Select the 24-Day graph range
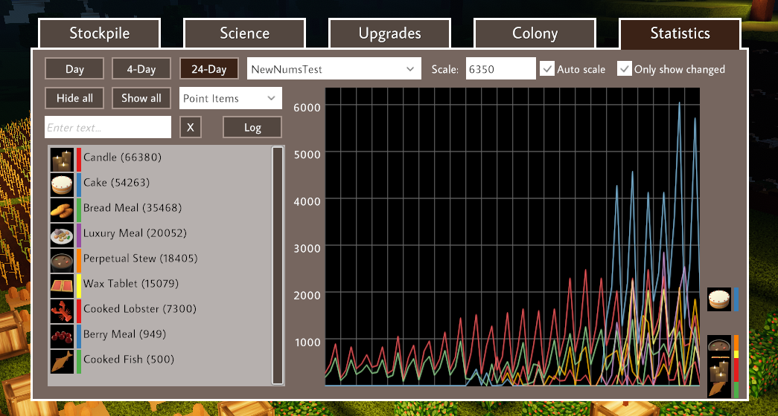Image resolution: width=778 pixels, height=416 pixels. [209, 69]
